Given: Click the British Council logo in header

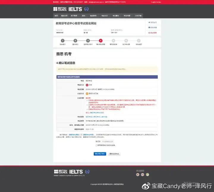Looking at the screenshot, I should pyautogui.click(x=60, y=9).
